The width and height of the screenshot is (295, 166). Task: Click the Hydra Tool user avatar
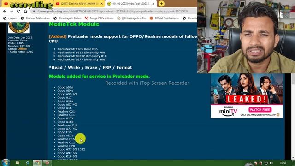point(19,28)
